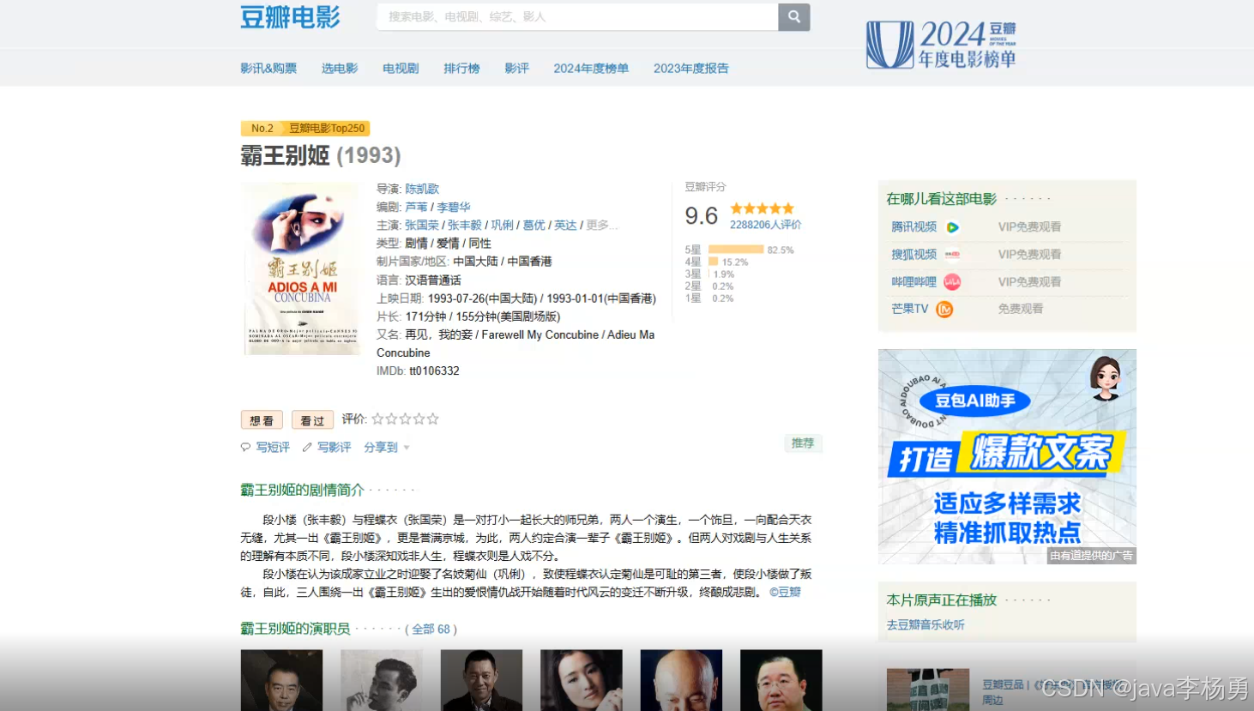Open the 电视剧 nav tab

401,68
